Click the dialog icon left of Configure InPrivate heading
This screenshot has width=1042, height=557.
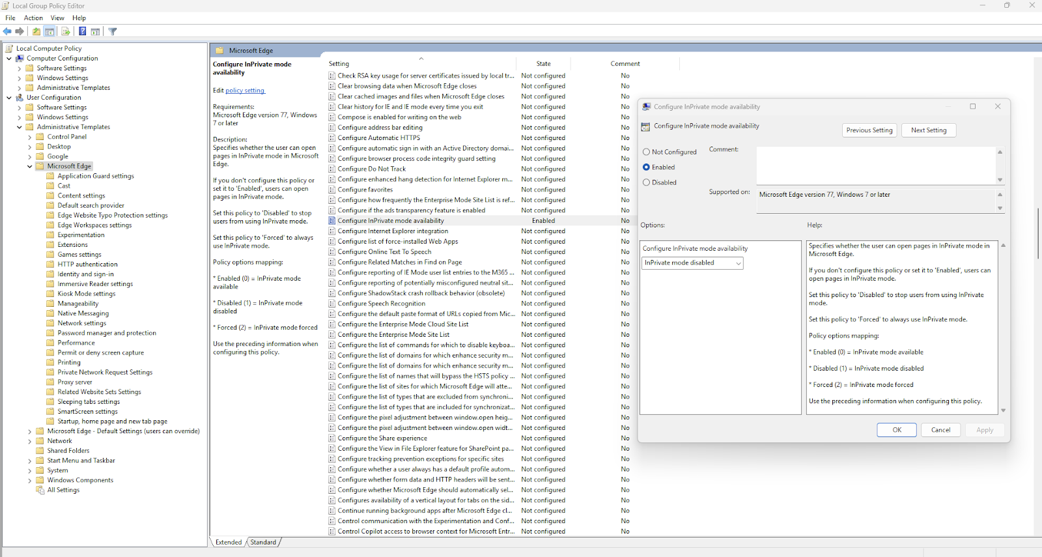[646, 126]
